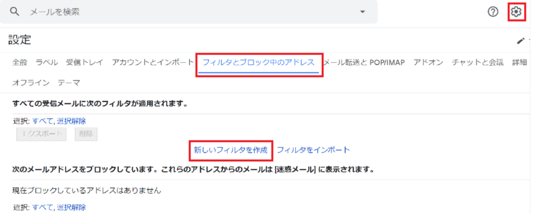Focus the メールを検索 search field
534x214 pixels.
coord(189,12)
